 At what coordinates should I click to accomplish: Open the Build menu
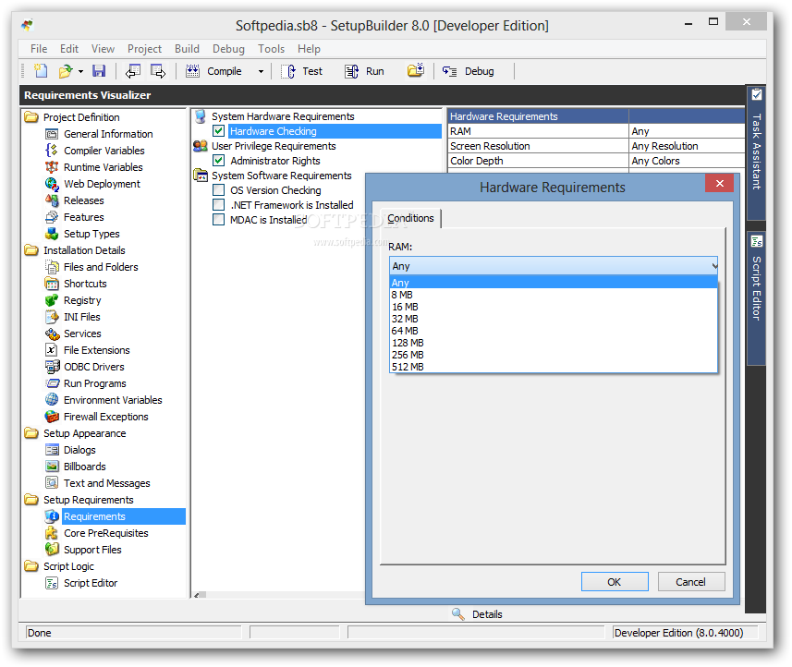(x=187, y=49)
